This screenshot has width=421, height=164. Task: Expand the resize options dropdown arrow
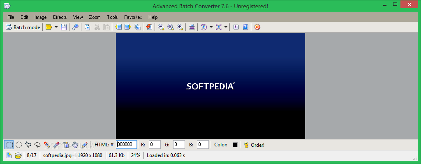click(226, 27)
